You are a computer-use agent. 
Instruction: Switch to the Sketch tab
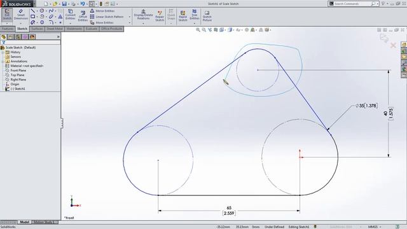tap(22, 29)
